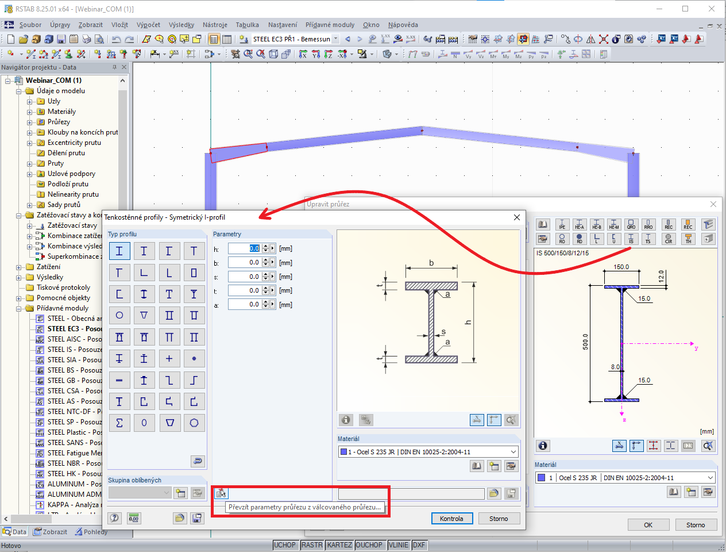This screenshot has width=726, height=552.
Task: Click the Kontrola button
Action: coord(451,519)
